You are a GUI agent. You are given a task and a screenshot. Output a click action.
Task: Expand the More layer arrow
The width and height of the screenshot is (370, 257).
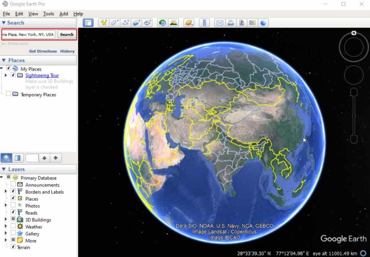(6, 240)
